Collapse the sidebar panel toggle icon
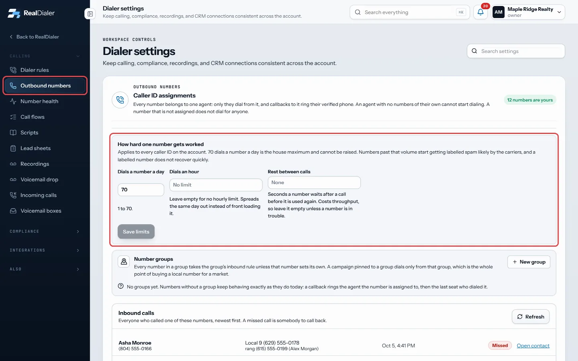This screenshot has width=578, height=361. (x=90, y=14)
